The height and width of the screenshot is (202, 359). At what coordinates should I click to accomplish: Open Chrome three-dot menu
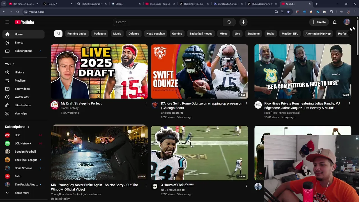[355, 12]
